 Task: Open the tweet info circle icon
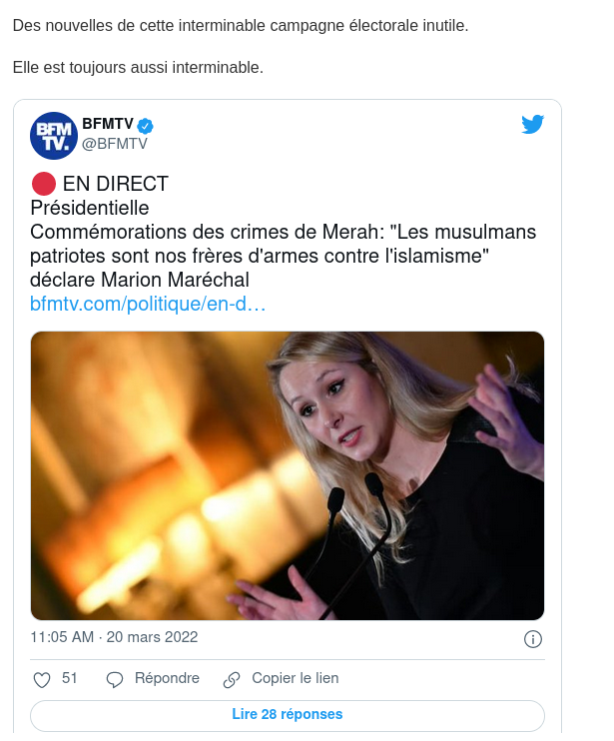[x=533, y=639]
